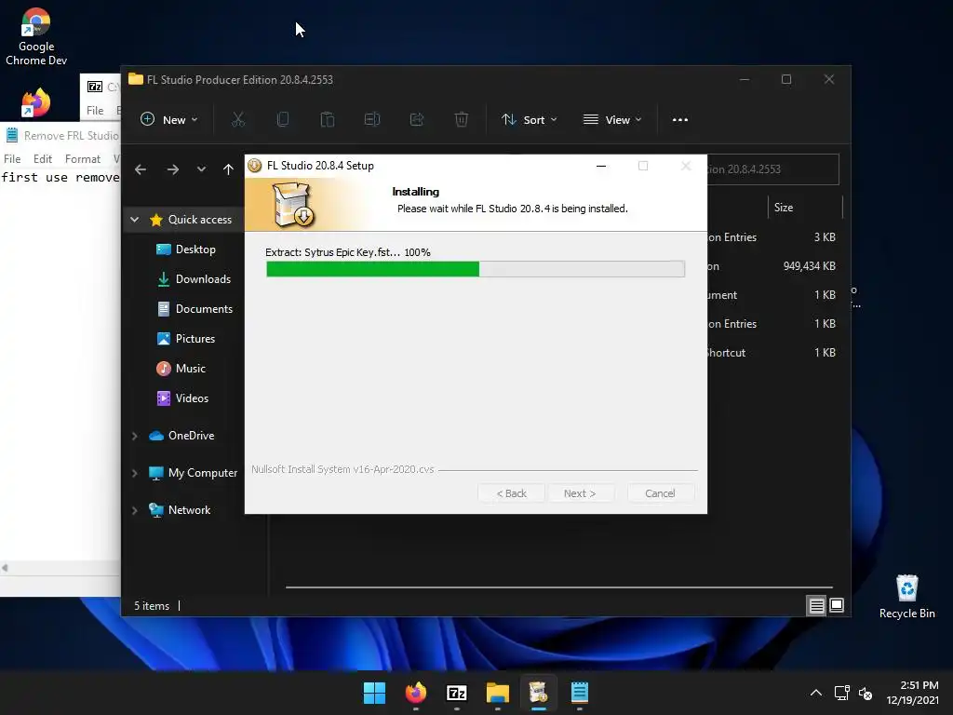Click the Firefox taskbar icon
The height and width of the screenshot is (715, 953).
pyautogui.click(x=416, y=693)
